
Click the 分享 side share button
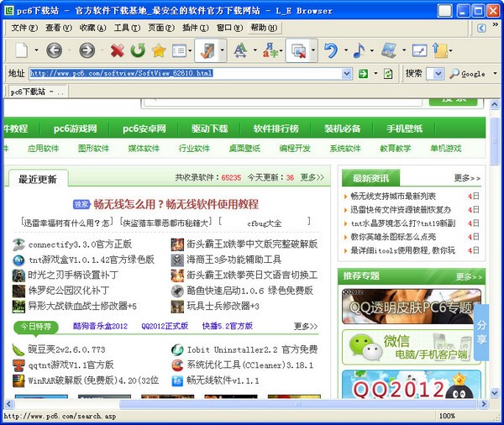[x=481, y=332]
